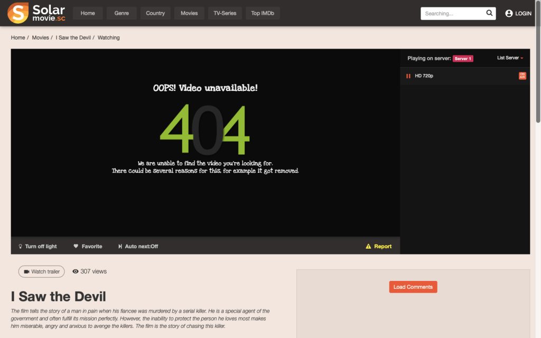
Task: Click the ON AIR badge icon
Action: 522,76
